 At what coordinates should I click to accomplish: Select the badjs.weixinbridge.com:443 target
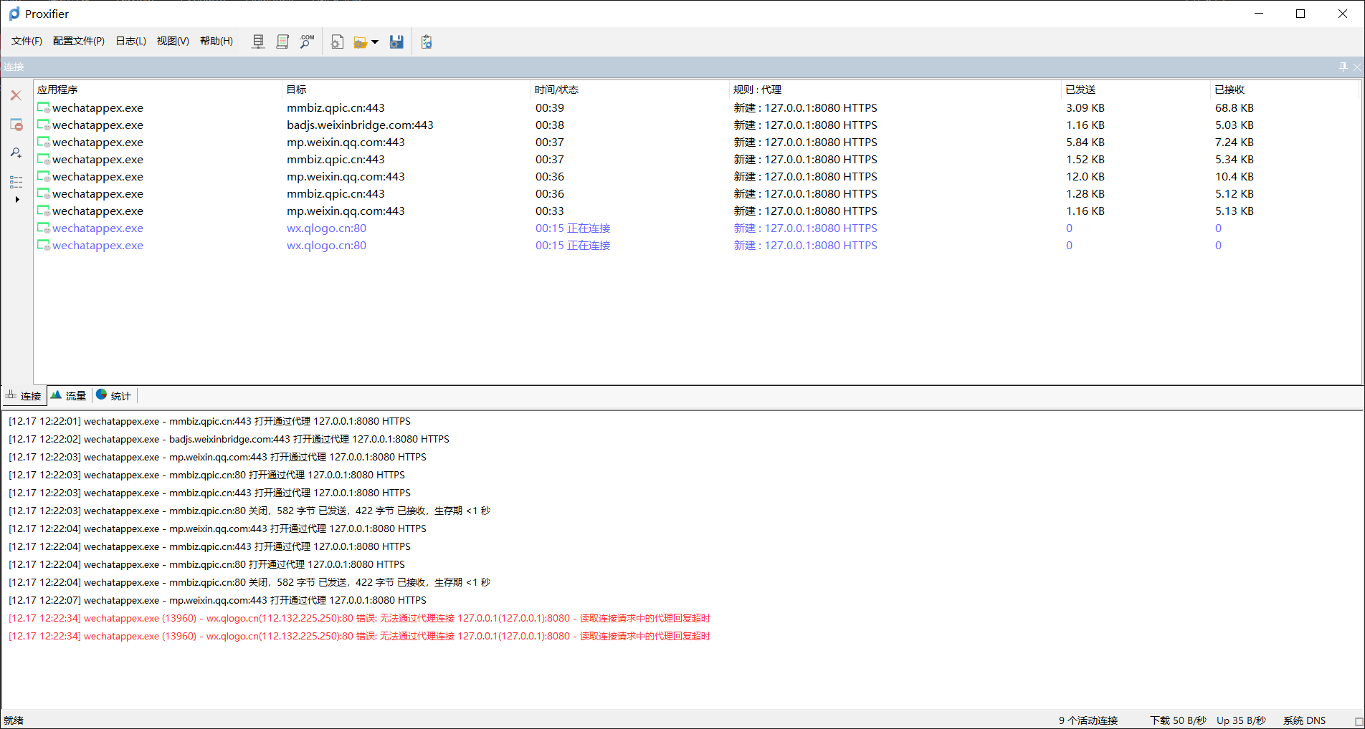pyautogui.click(x=360, y=125)
